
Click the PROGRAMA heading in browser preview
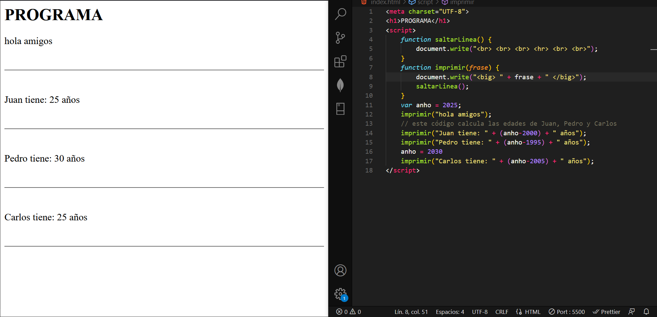click(x=54, y=15)
